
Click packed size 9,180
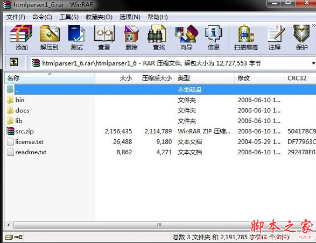(164, 142)
